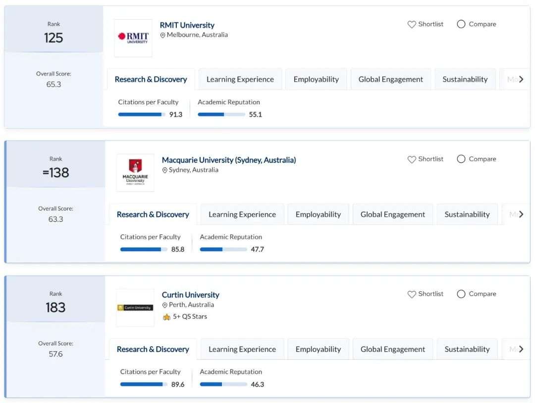Open the Macquarie University (Sydney, Australia) link

pos(229,160)
